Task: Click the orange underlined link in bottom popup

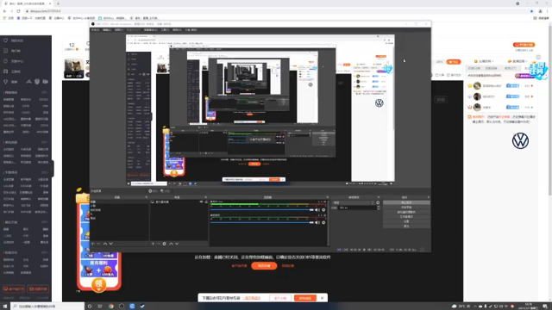Action: tap(252, 298)
